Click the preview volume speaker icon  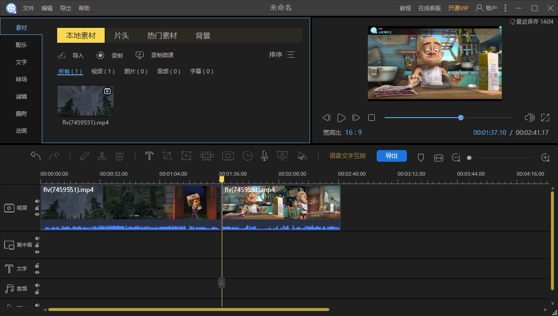tap(529, 118)
